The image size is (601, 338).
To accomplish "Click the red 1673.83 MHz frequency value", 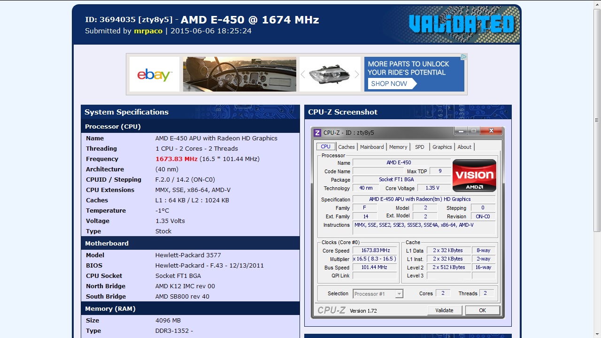I will tap(177, 159).
